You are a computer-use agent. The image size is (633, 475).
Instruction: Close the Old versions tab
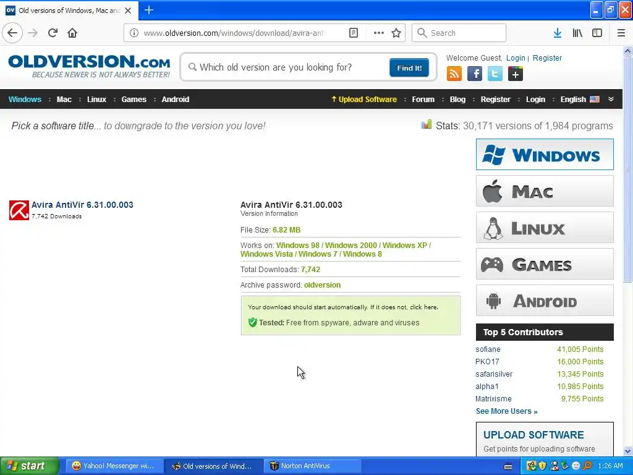coord(128,11)
